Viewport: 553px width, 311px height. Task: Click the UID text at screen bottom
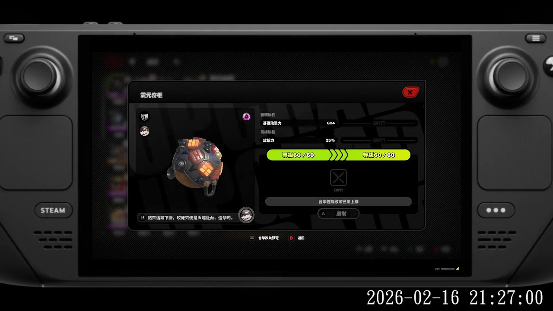445,269
